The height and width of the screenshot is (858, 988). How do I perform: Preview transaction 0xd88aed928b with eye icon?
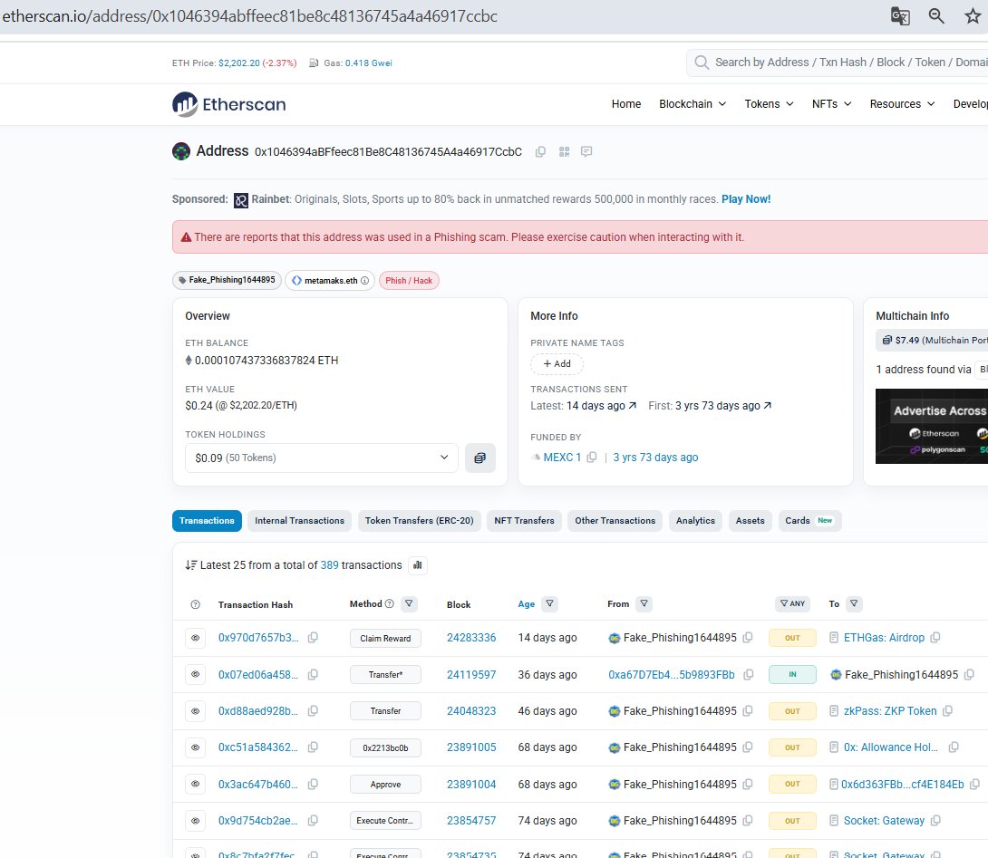pos(195,711)
